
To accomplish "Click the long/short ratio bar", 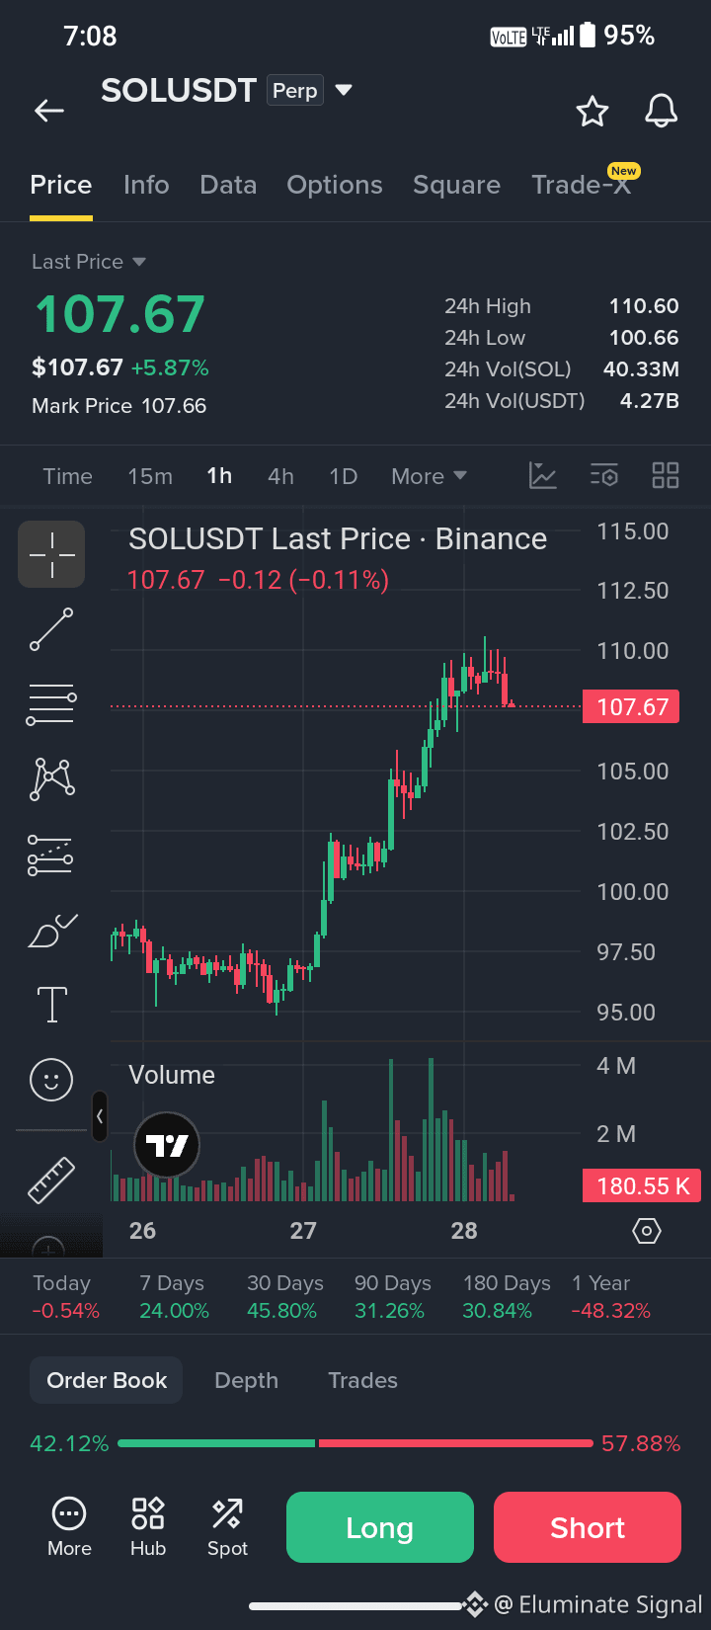I will coord(355,1443).
